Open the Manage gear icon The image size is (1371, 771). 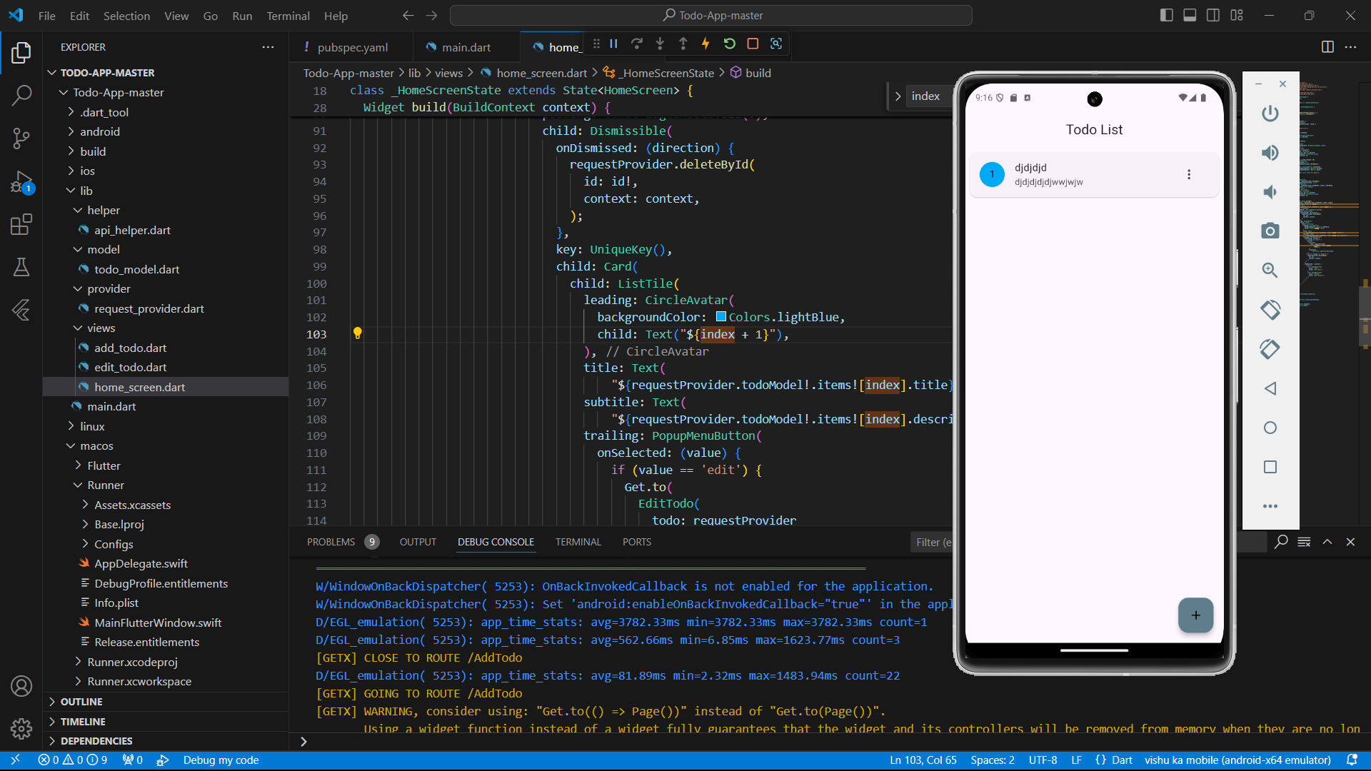pyautogui.click(x=21, y=728)
